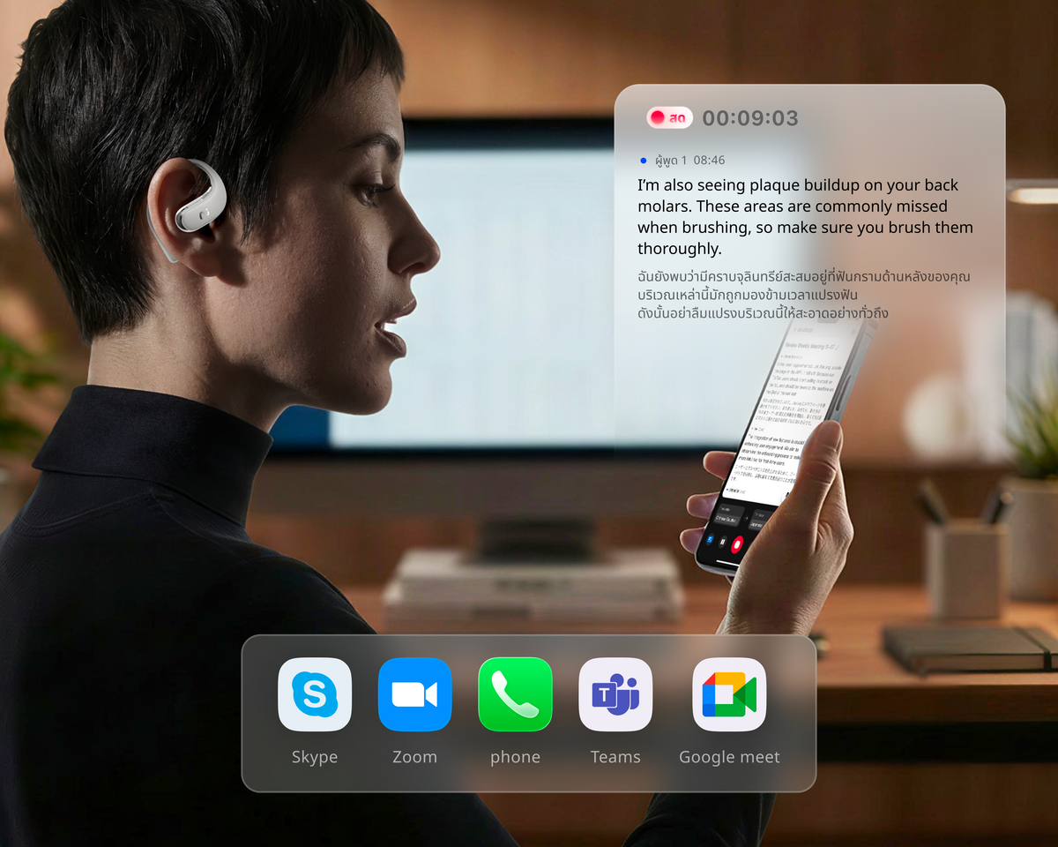Screen dimensions: 1058x847
Task: Select the English transcript about plaque buildup
Action: click(x=805, y=216)
